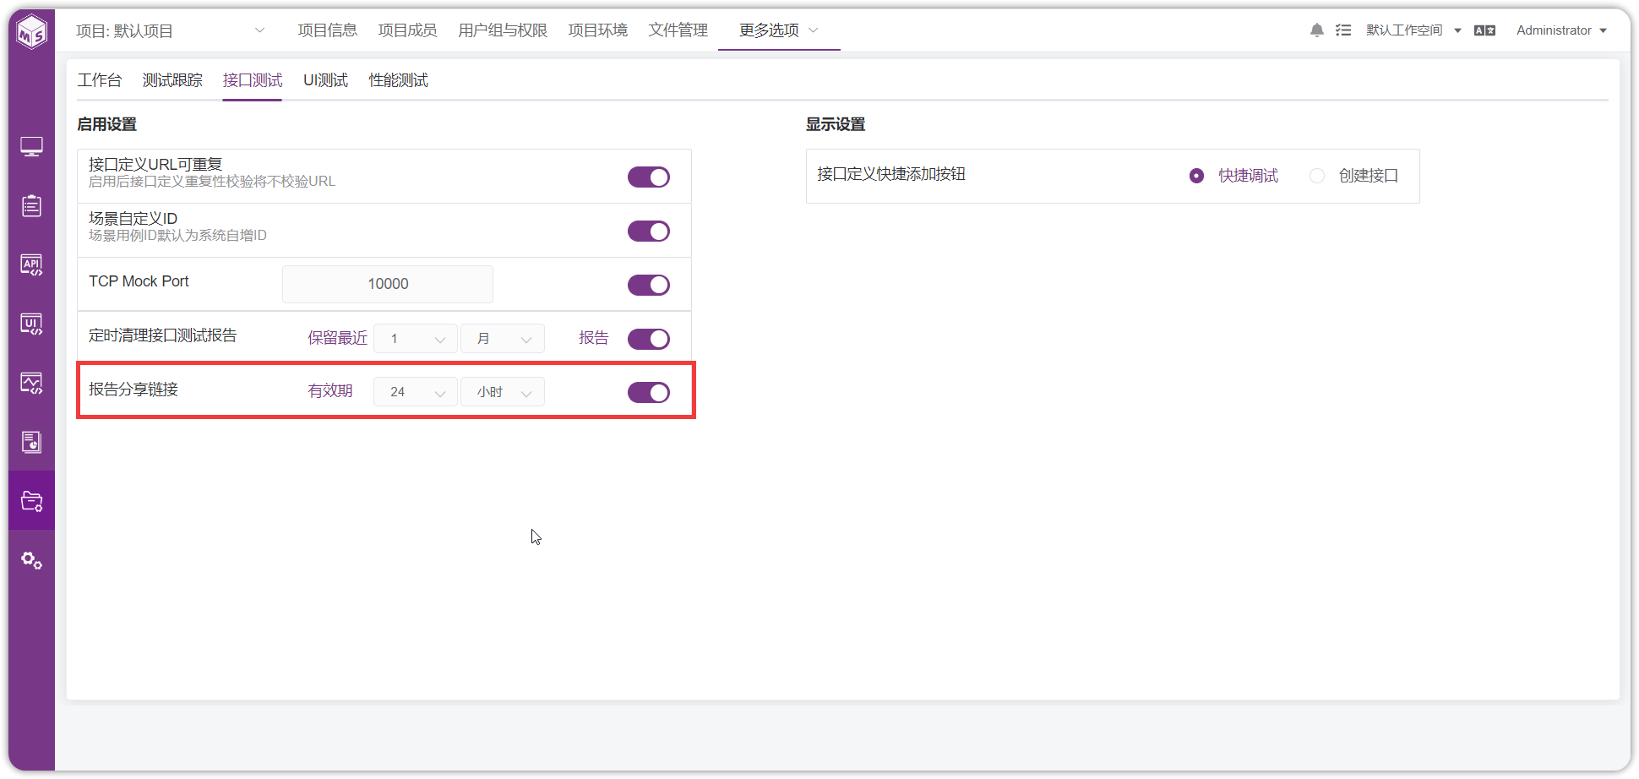Open the project selector 默认项目 dropdown

[171, 31]
